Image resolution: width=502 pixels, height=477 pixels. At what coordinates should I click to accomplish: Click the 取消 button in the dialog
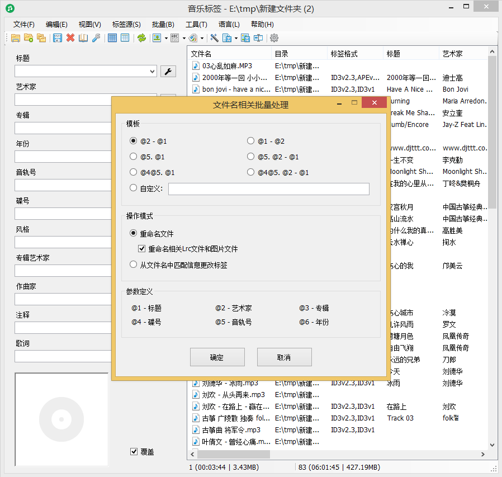[284, 357]
